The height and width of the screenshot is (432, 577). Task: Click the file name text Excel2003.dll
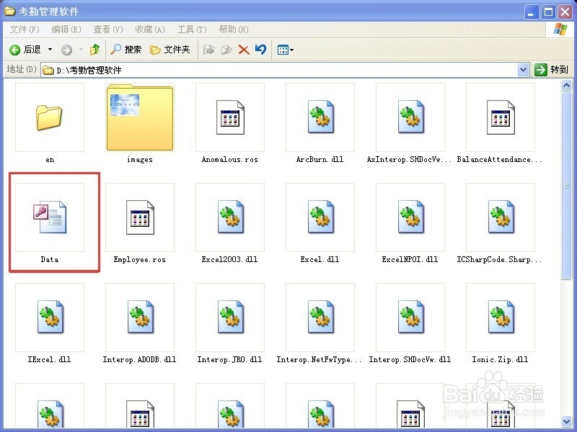point(229,259)
